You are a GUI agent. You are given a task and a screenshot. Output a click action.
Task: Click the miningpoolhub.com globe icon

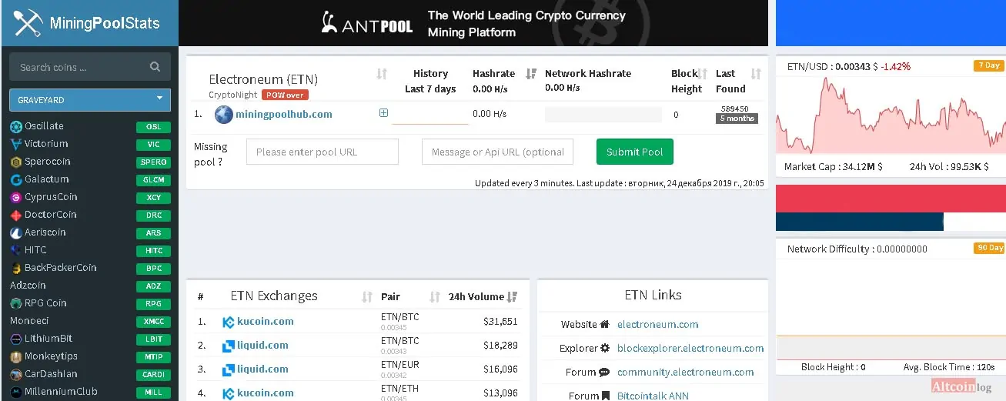tap(224, 115)
